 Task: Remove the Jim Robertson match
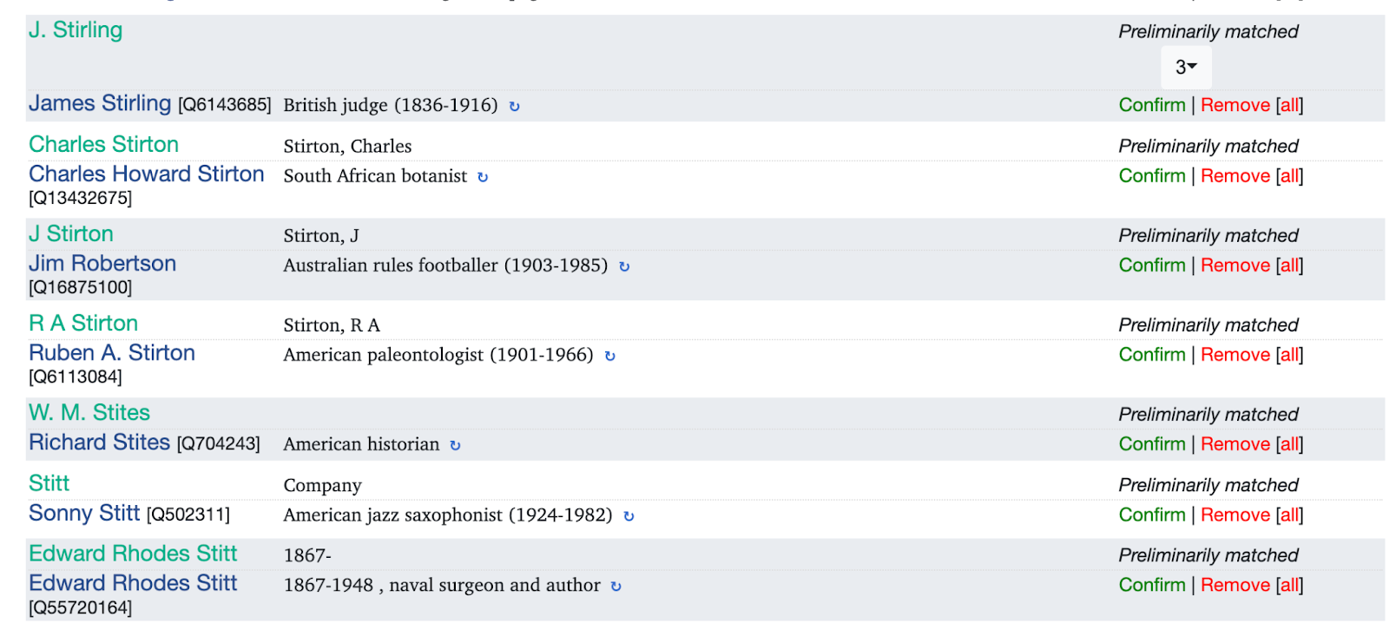tap(1234, 266)
